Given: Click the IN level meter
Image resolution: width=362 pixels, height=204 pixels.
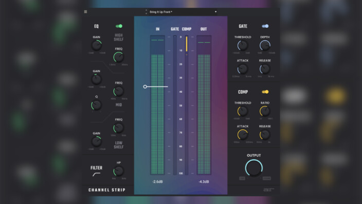Looking at the screenshot, I should pos(157,105).
